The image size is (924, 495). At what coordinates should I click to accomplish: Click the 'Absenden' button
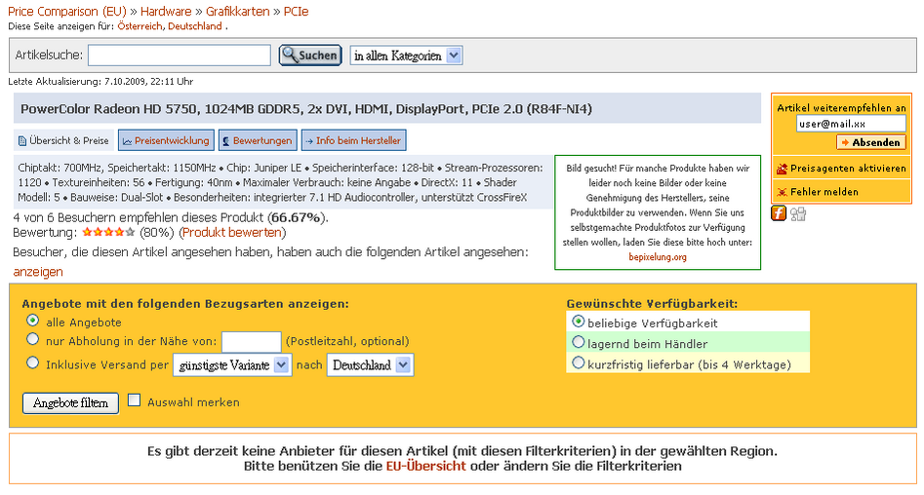871,142
